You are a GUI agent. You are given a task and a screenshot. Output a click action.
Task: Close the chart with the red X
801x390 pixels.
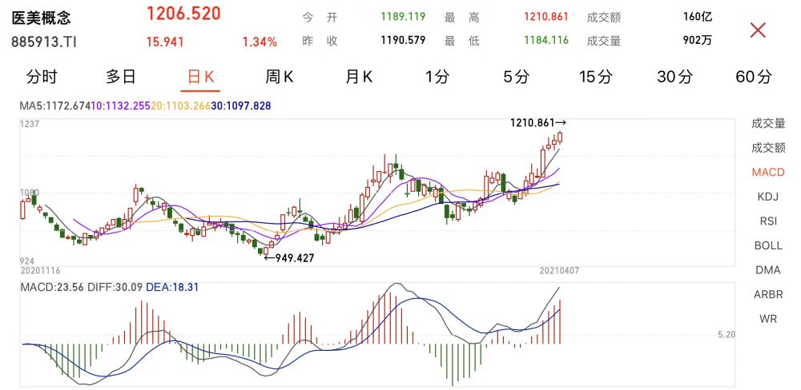757,30
